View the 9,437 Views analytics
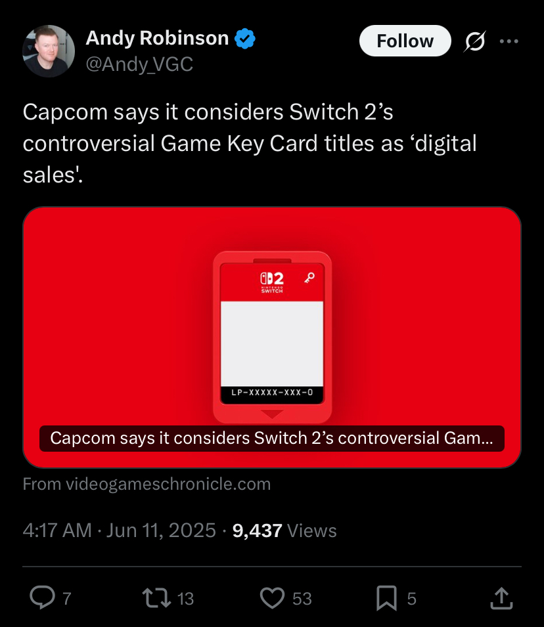This screenshot has width=544, height=627. click(284, 530)
